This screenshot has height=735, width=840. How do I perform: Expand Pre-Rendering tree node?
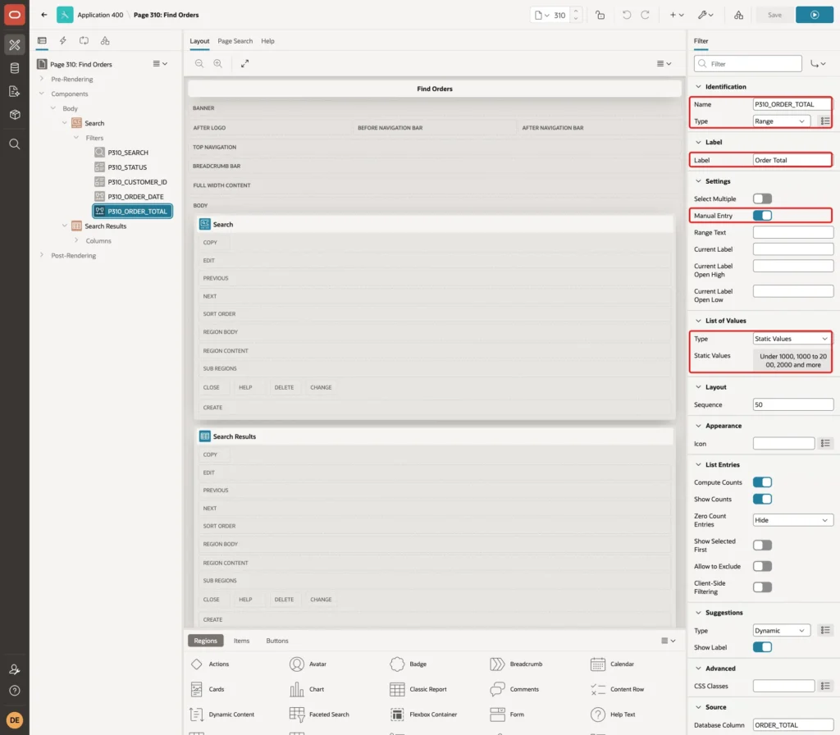coord(42,79)
